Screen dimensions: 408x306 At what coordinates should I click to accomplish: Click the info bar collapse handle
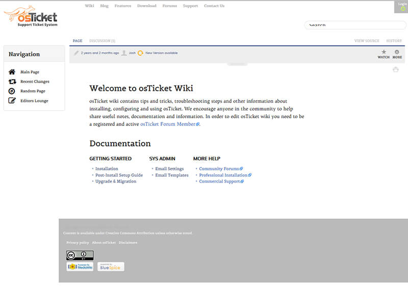click(x=237, y=64)
